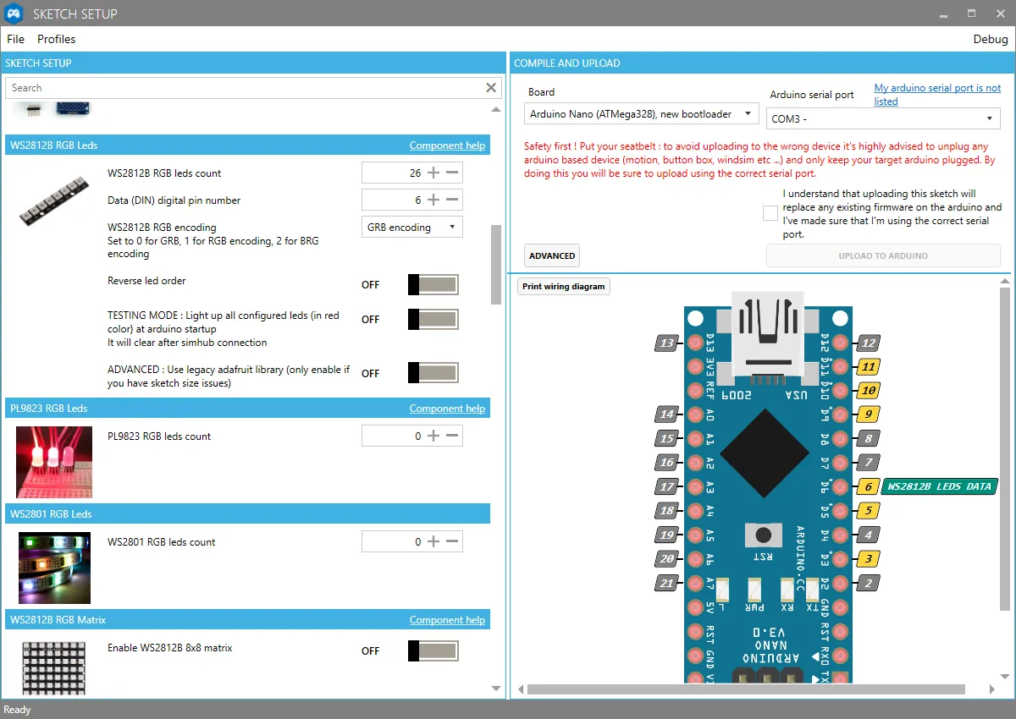The image size is (1016, 719).
Task: Open the File menu
Action: click(16, 39)
